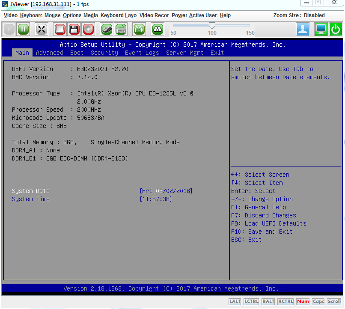Click the CD/DVD media redirection icon
This screenshot has width=345, height=309.
[88, 29]
